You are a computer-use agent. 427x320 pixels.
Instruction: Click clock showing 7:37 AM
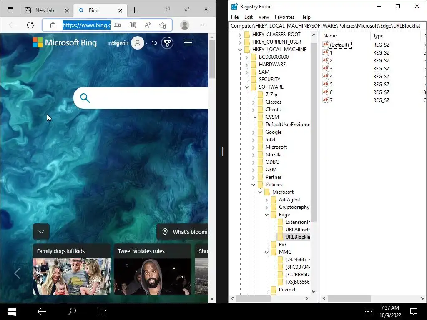(x=390, y=308)
